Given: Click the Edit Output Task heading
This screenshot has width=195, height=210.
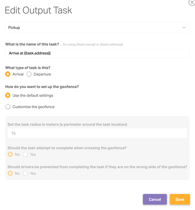Looking at the screenshot, I should [x=39, y=10].
